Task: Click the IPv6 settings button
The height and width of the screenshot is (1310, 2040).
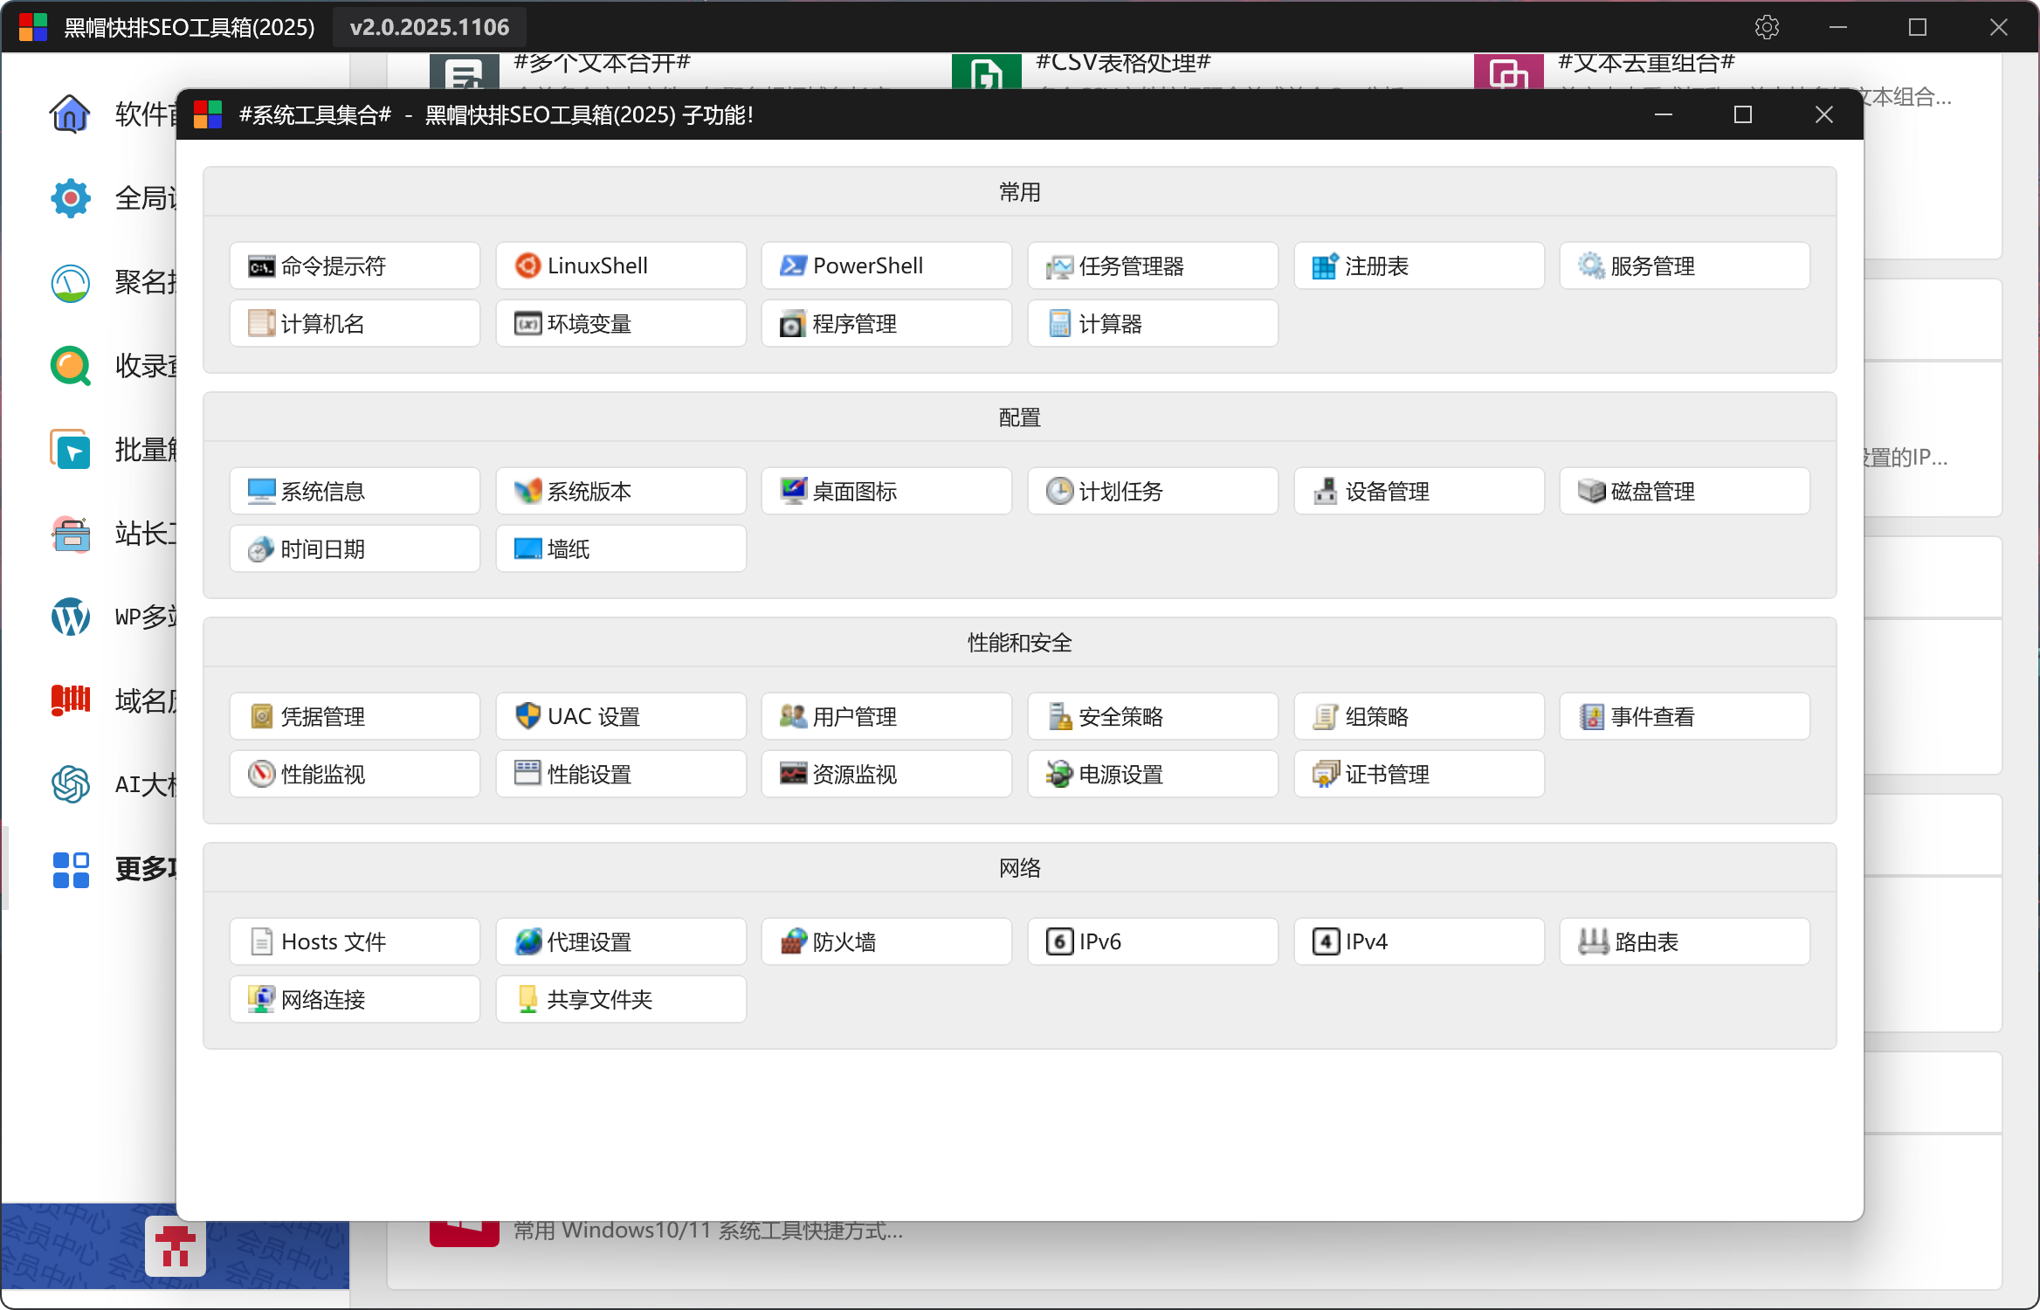Action: [x=1152, y=941]
